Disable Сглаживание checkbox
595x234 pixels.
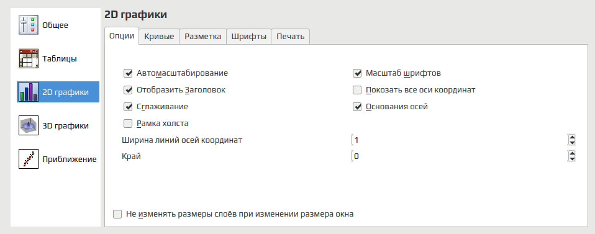point(128,107)
